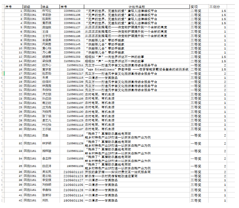The height and width of the screenshot is (208, 239).
Task: Select the 学号 cell in row 37
Action: [x=71, y=176]
